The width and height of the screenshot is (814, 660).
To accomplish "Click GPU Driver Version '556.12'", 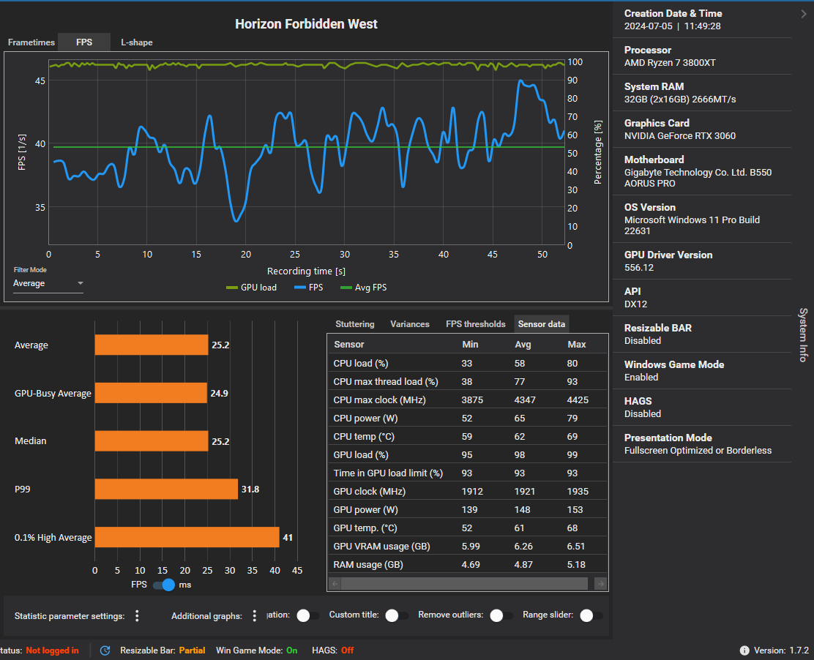I will (x=638, y=268).
